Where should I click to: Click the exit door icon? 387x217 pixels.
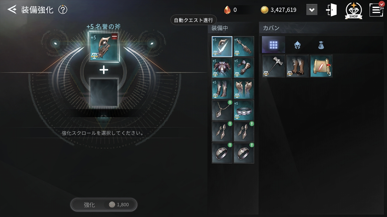(331, 10)
